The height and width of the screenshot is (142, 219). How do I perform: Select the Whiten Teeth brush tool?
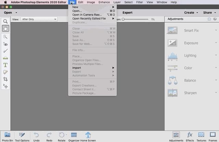click(x=5, y=51)
